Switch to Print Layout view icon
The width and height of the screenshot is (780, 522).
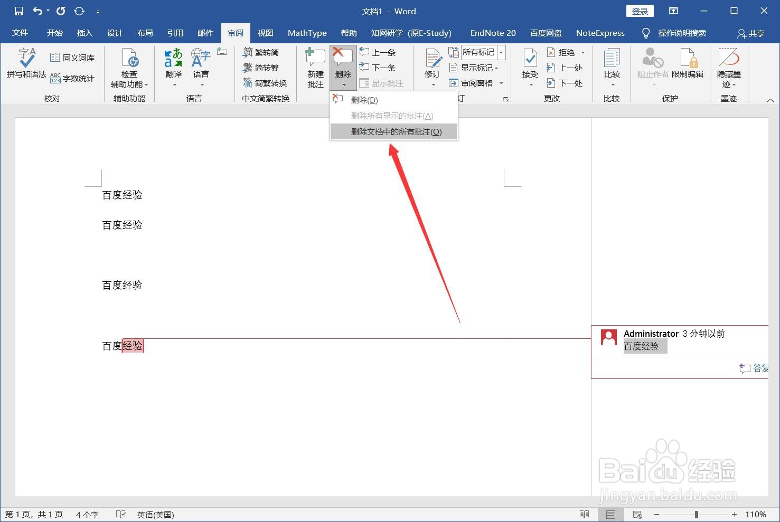(610, 514)
